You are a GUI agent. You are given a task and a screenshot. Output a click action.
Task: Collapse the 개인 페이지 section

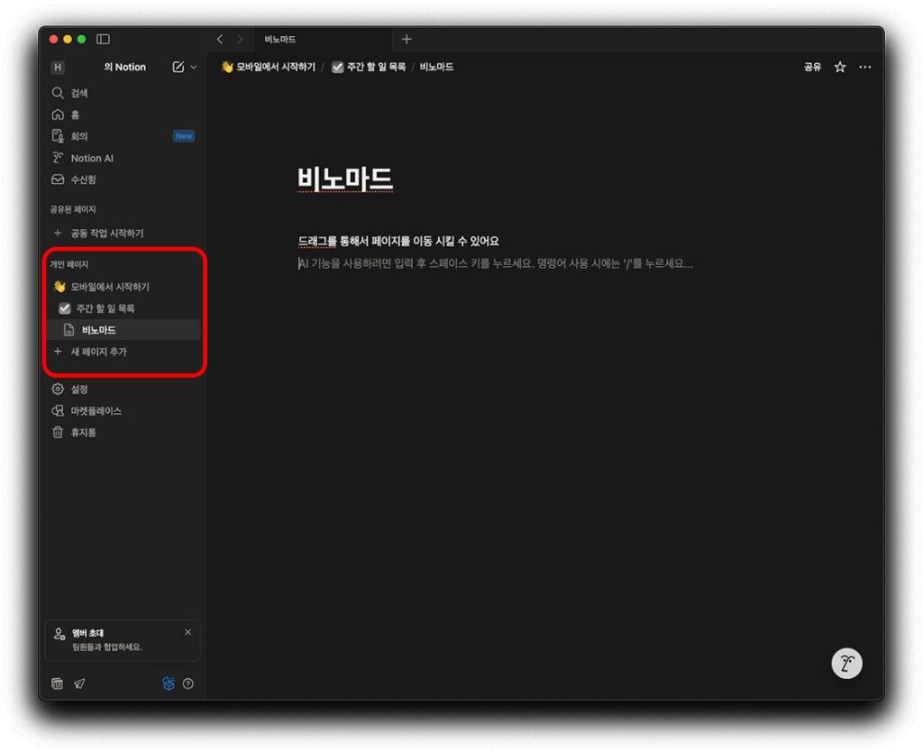pyautogui.click(x=69, y=264)
